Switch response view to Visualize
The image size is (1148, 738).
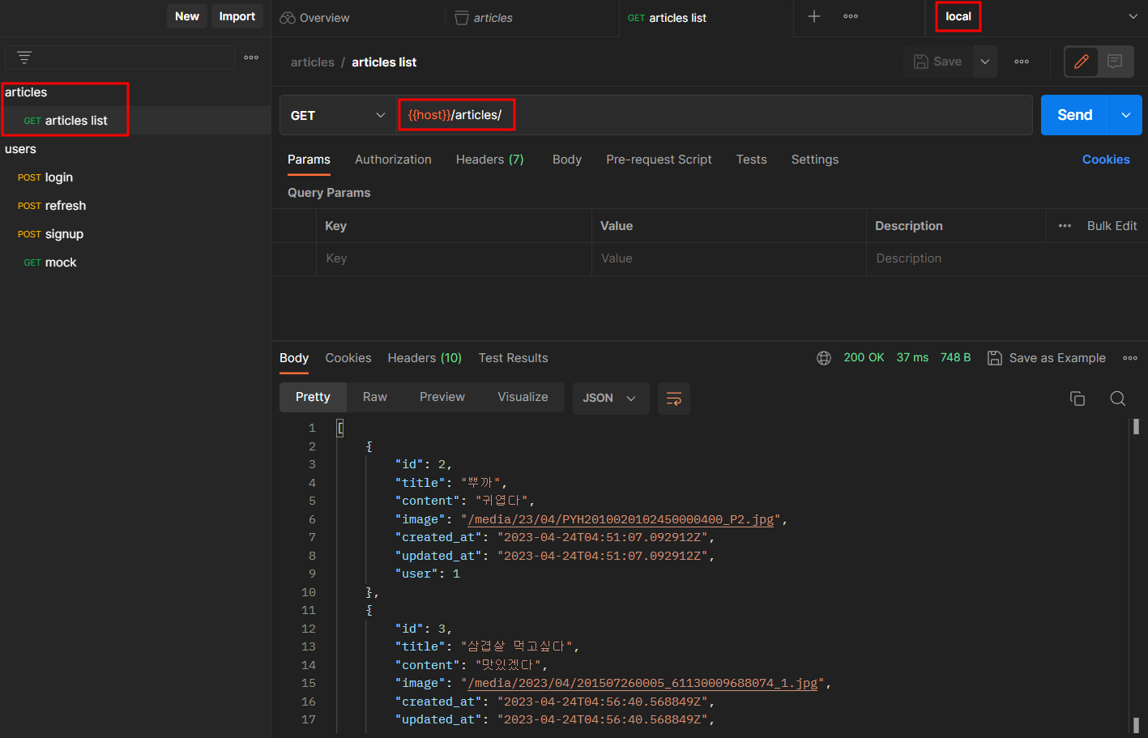523,397
